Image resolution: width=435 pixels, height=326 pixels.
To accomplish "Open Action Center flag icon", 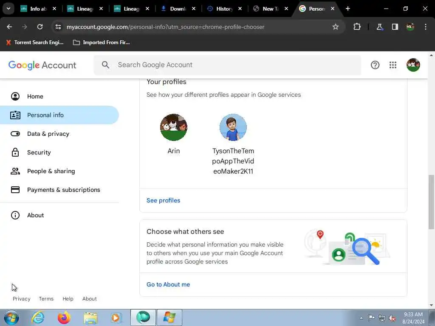I will pyautogui.click(x=371, y=318).
